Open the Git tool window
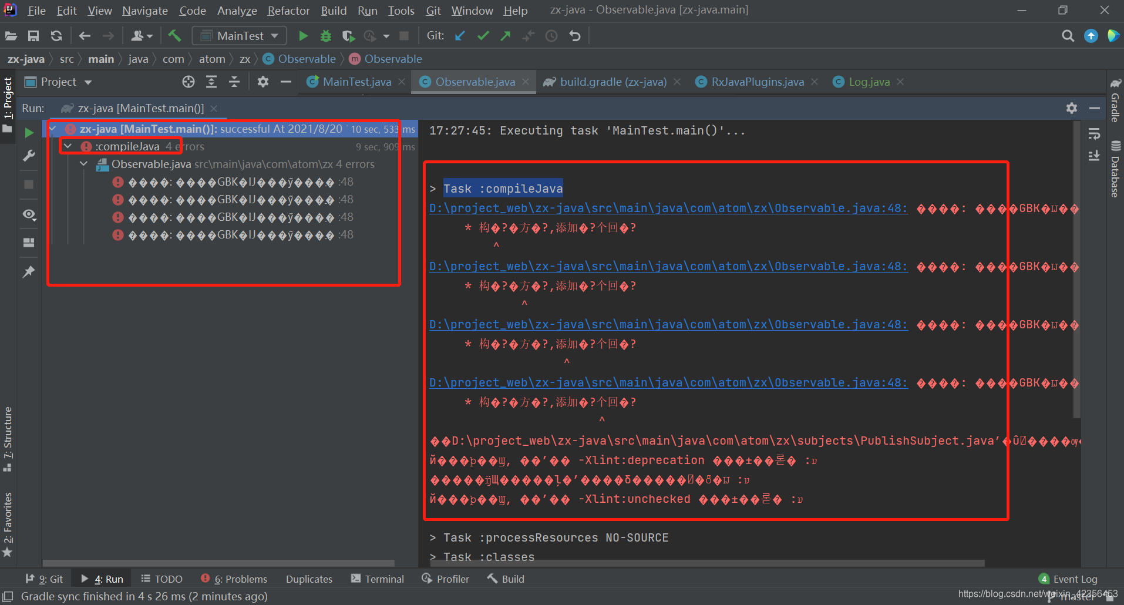Image resolution: width=1124 pixels, height=605 pixels. click(44, 579)
